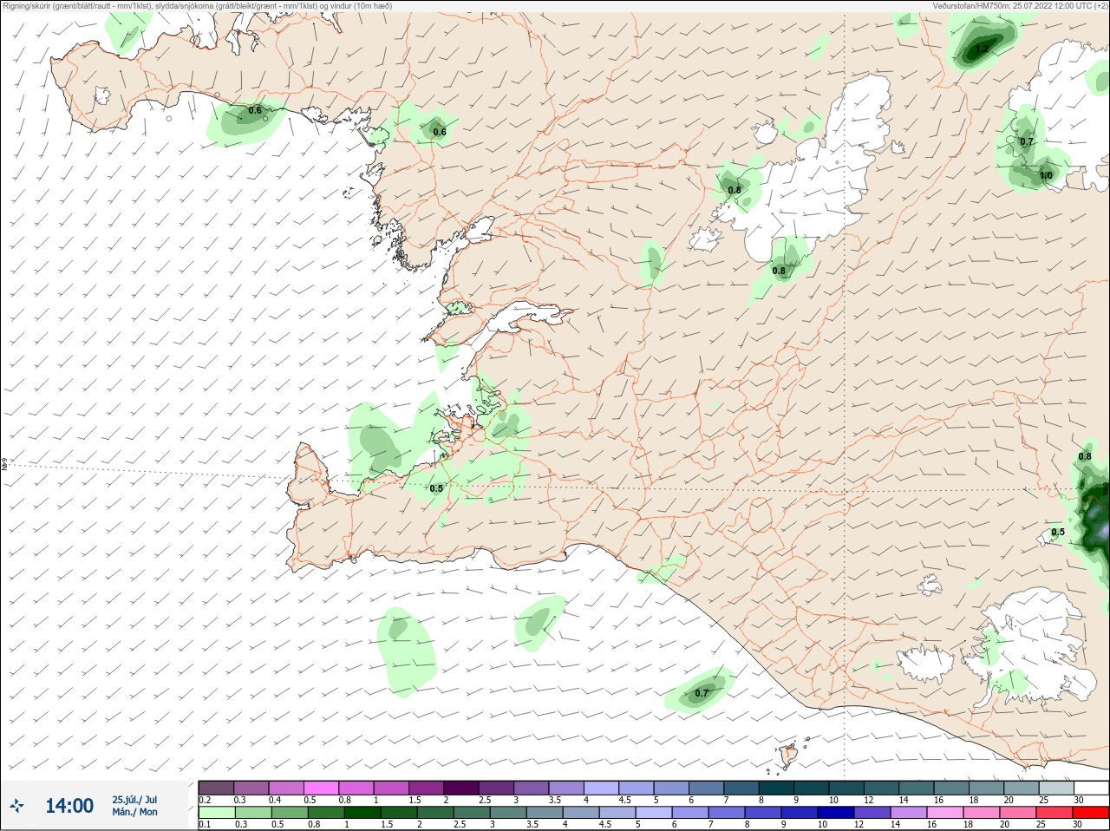Pick the pale green 0.1 rain swatch

216,812
